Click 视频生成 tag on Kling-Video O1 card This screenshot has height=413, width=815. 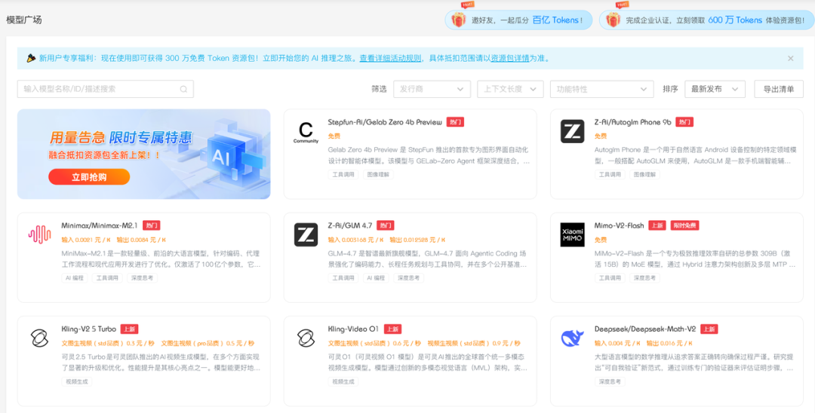tap(343, 381)
